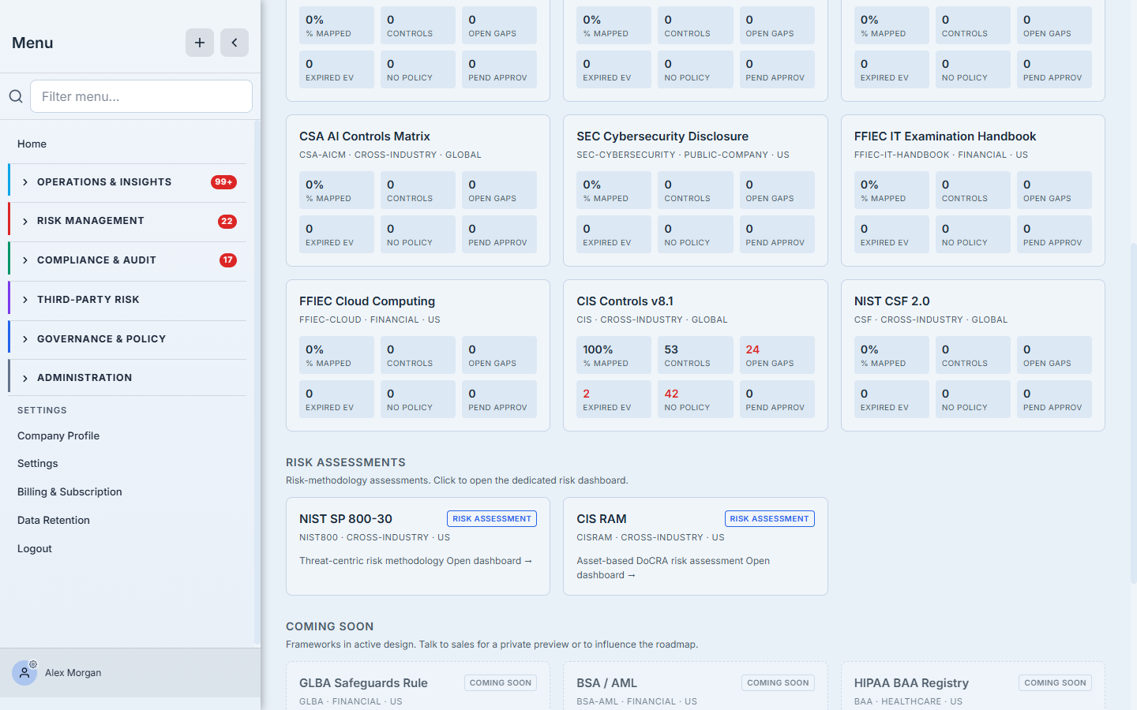The width and height of the screenshot is (1137, 710).
Task: Click Controls tile in CSA AI Controls Matrix
Action: 418,190
